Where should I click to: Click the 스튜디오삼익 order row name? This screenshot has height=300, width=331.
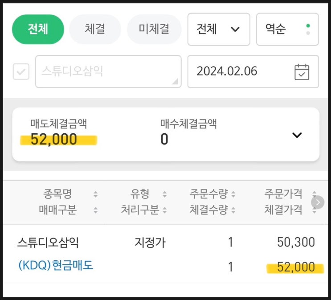coord(48,243)
